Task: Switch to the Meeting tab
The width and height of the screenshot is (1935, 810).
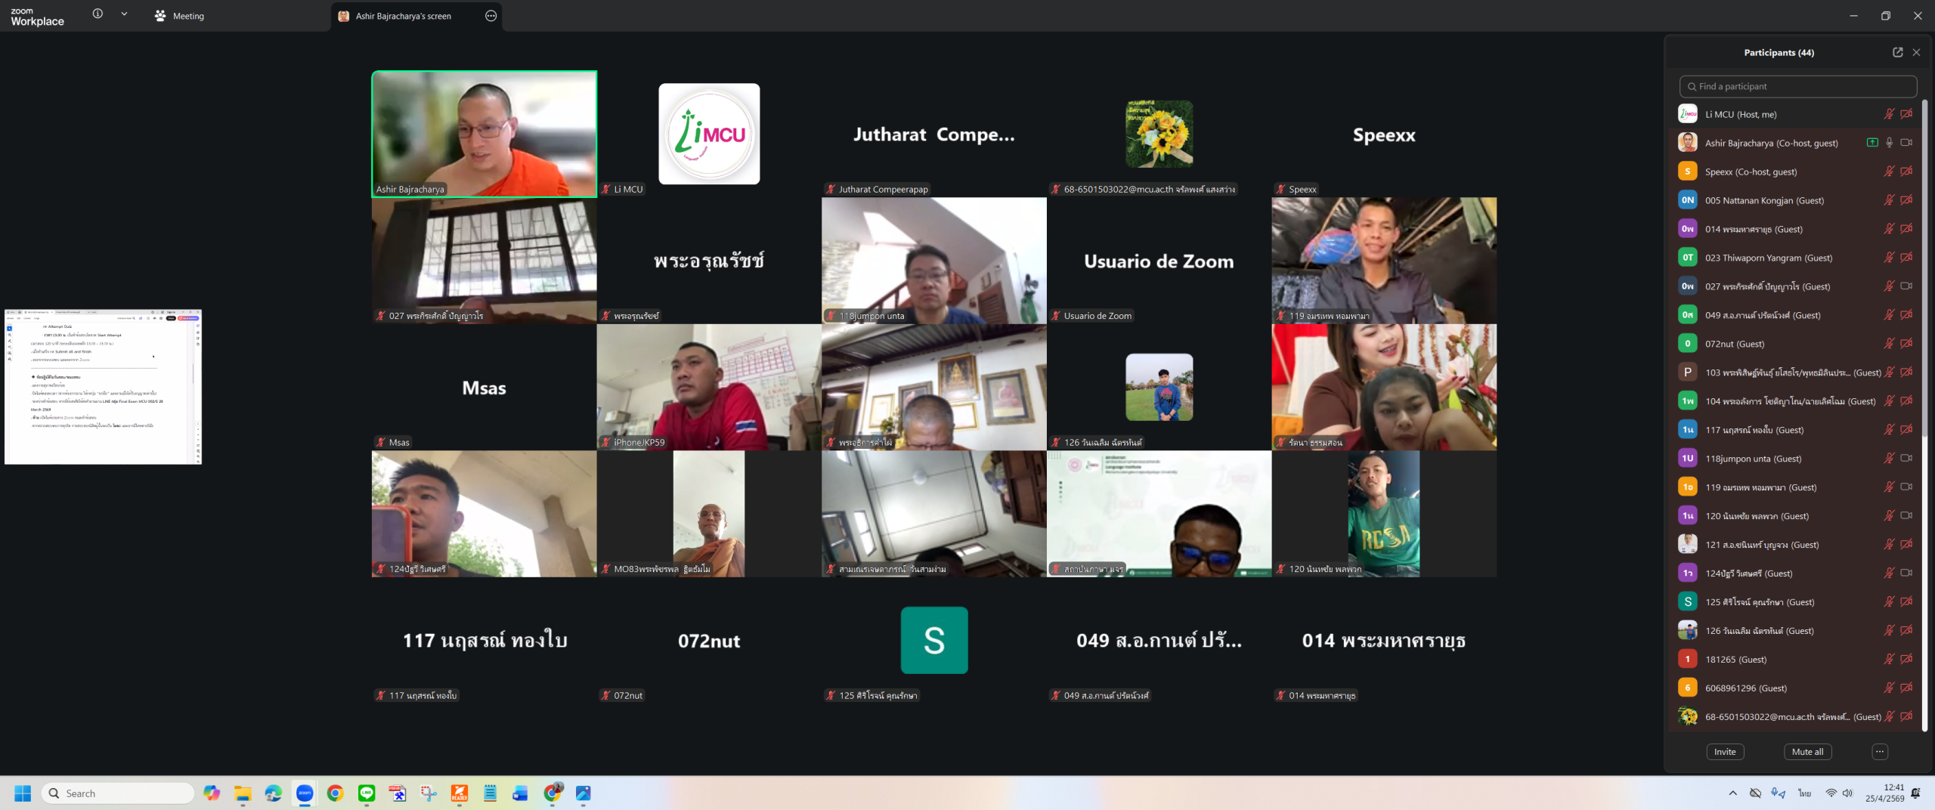Action: coord(180,16)
